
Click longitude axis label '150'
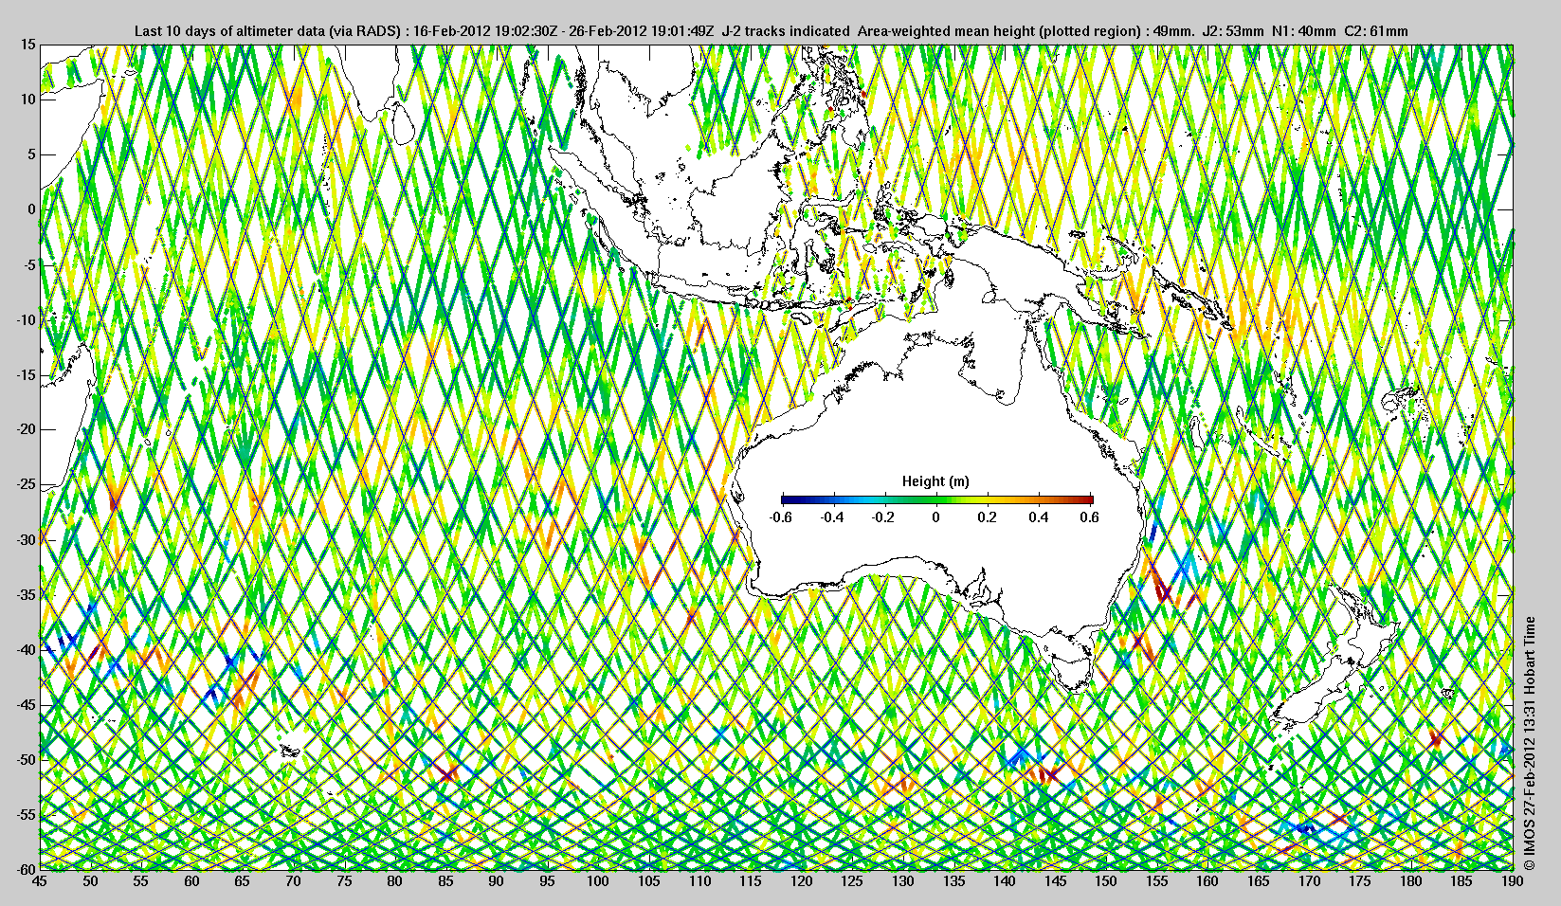pos(1106,881)
